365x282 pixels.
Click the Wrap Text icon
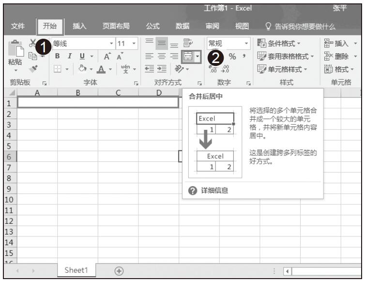coord(187,44)
